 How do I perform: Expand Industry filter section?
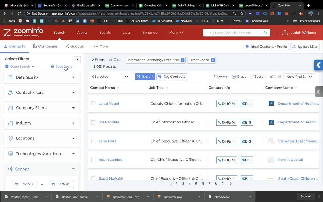coord(42,123)
